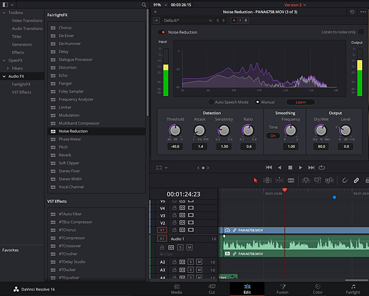Open the effects library search
This screenshot has width=369, height=296.
(x=144, y=5)
